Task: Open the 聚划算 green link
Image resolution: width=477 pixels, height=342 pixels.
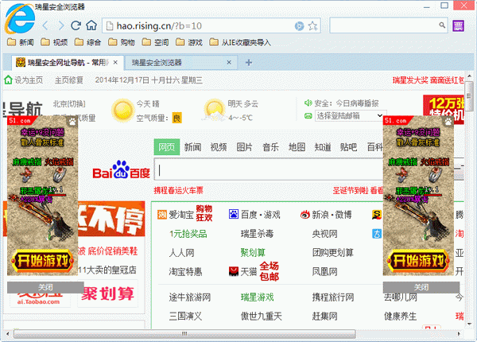Action: (x=253, y=253)
